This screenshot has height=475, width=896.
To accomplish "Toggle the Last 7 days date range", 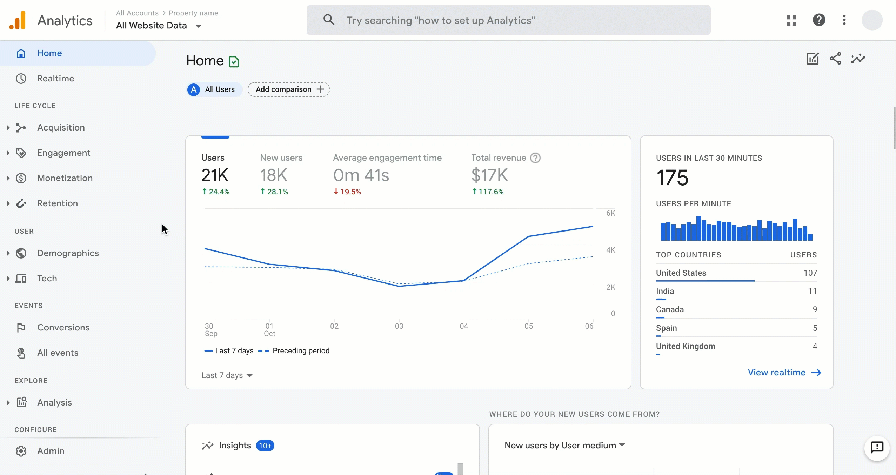I will 227,375.
